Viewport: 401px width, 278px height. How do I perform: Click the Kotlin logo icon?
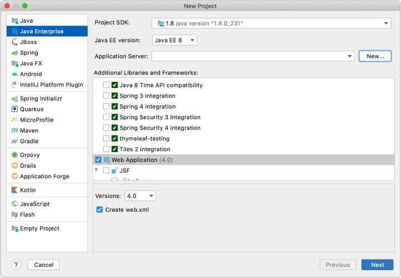pos(14,190)
